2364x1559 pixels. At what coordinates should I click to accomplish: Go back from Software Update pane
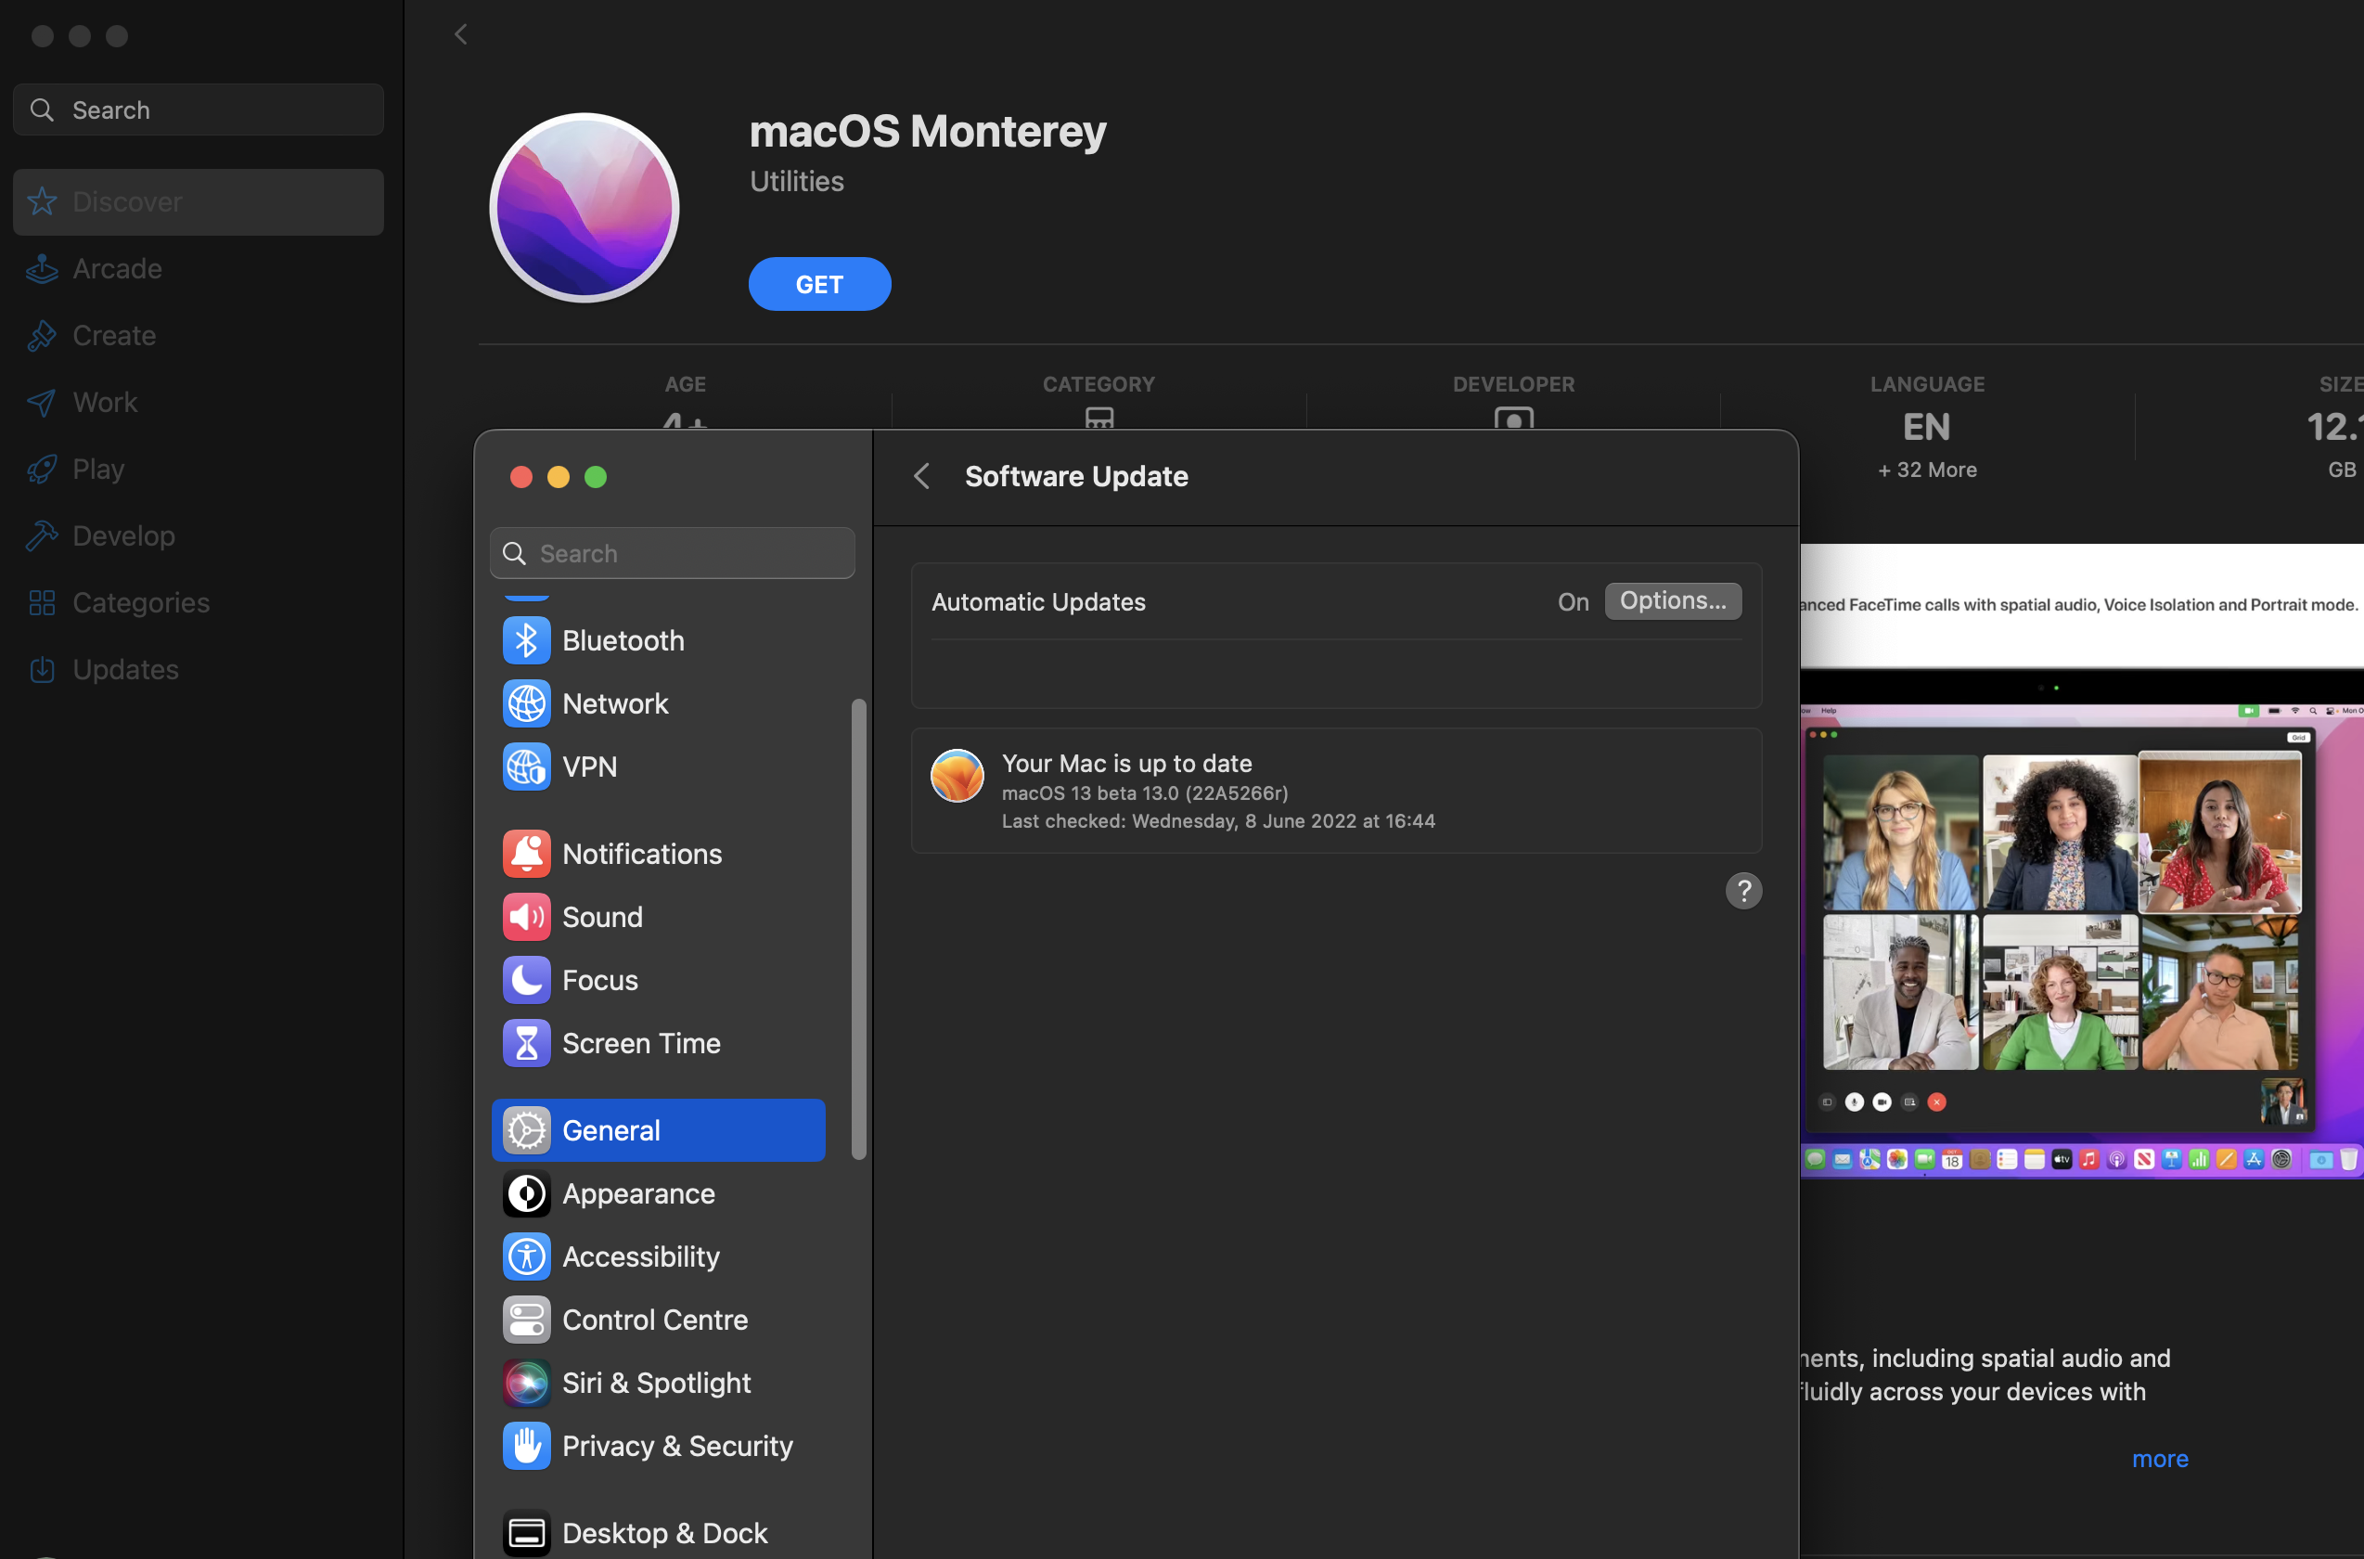click(921, 476)
